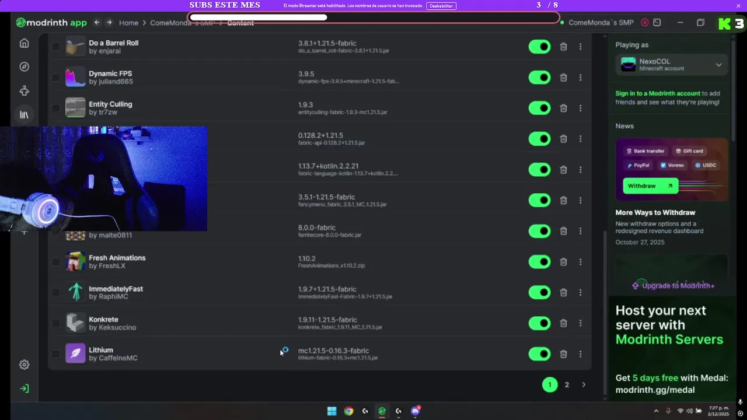Open the More Ways to Withdraw article
This screenshot has height=420, width=747.
(655, 212)
